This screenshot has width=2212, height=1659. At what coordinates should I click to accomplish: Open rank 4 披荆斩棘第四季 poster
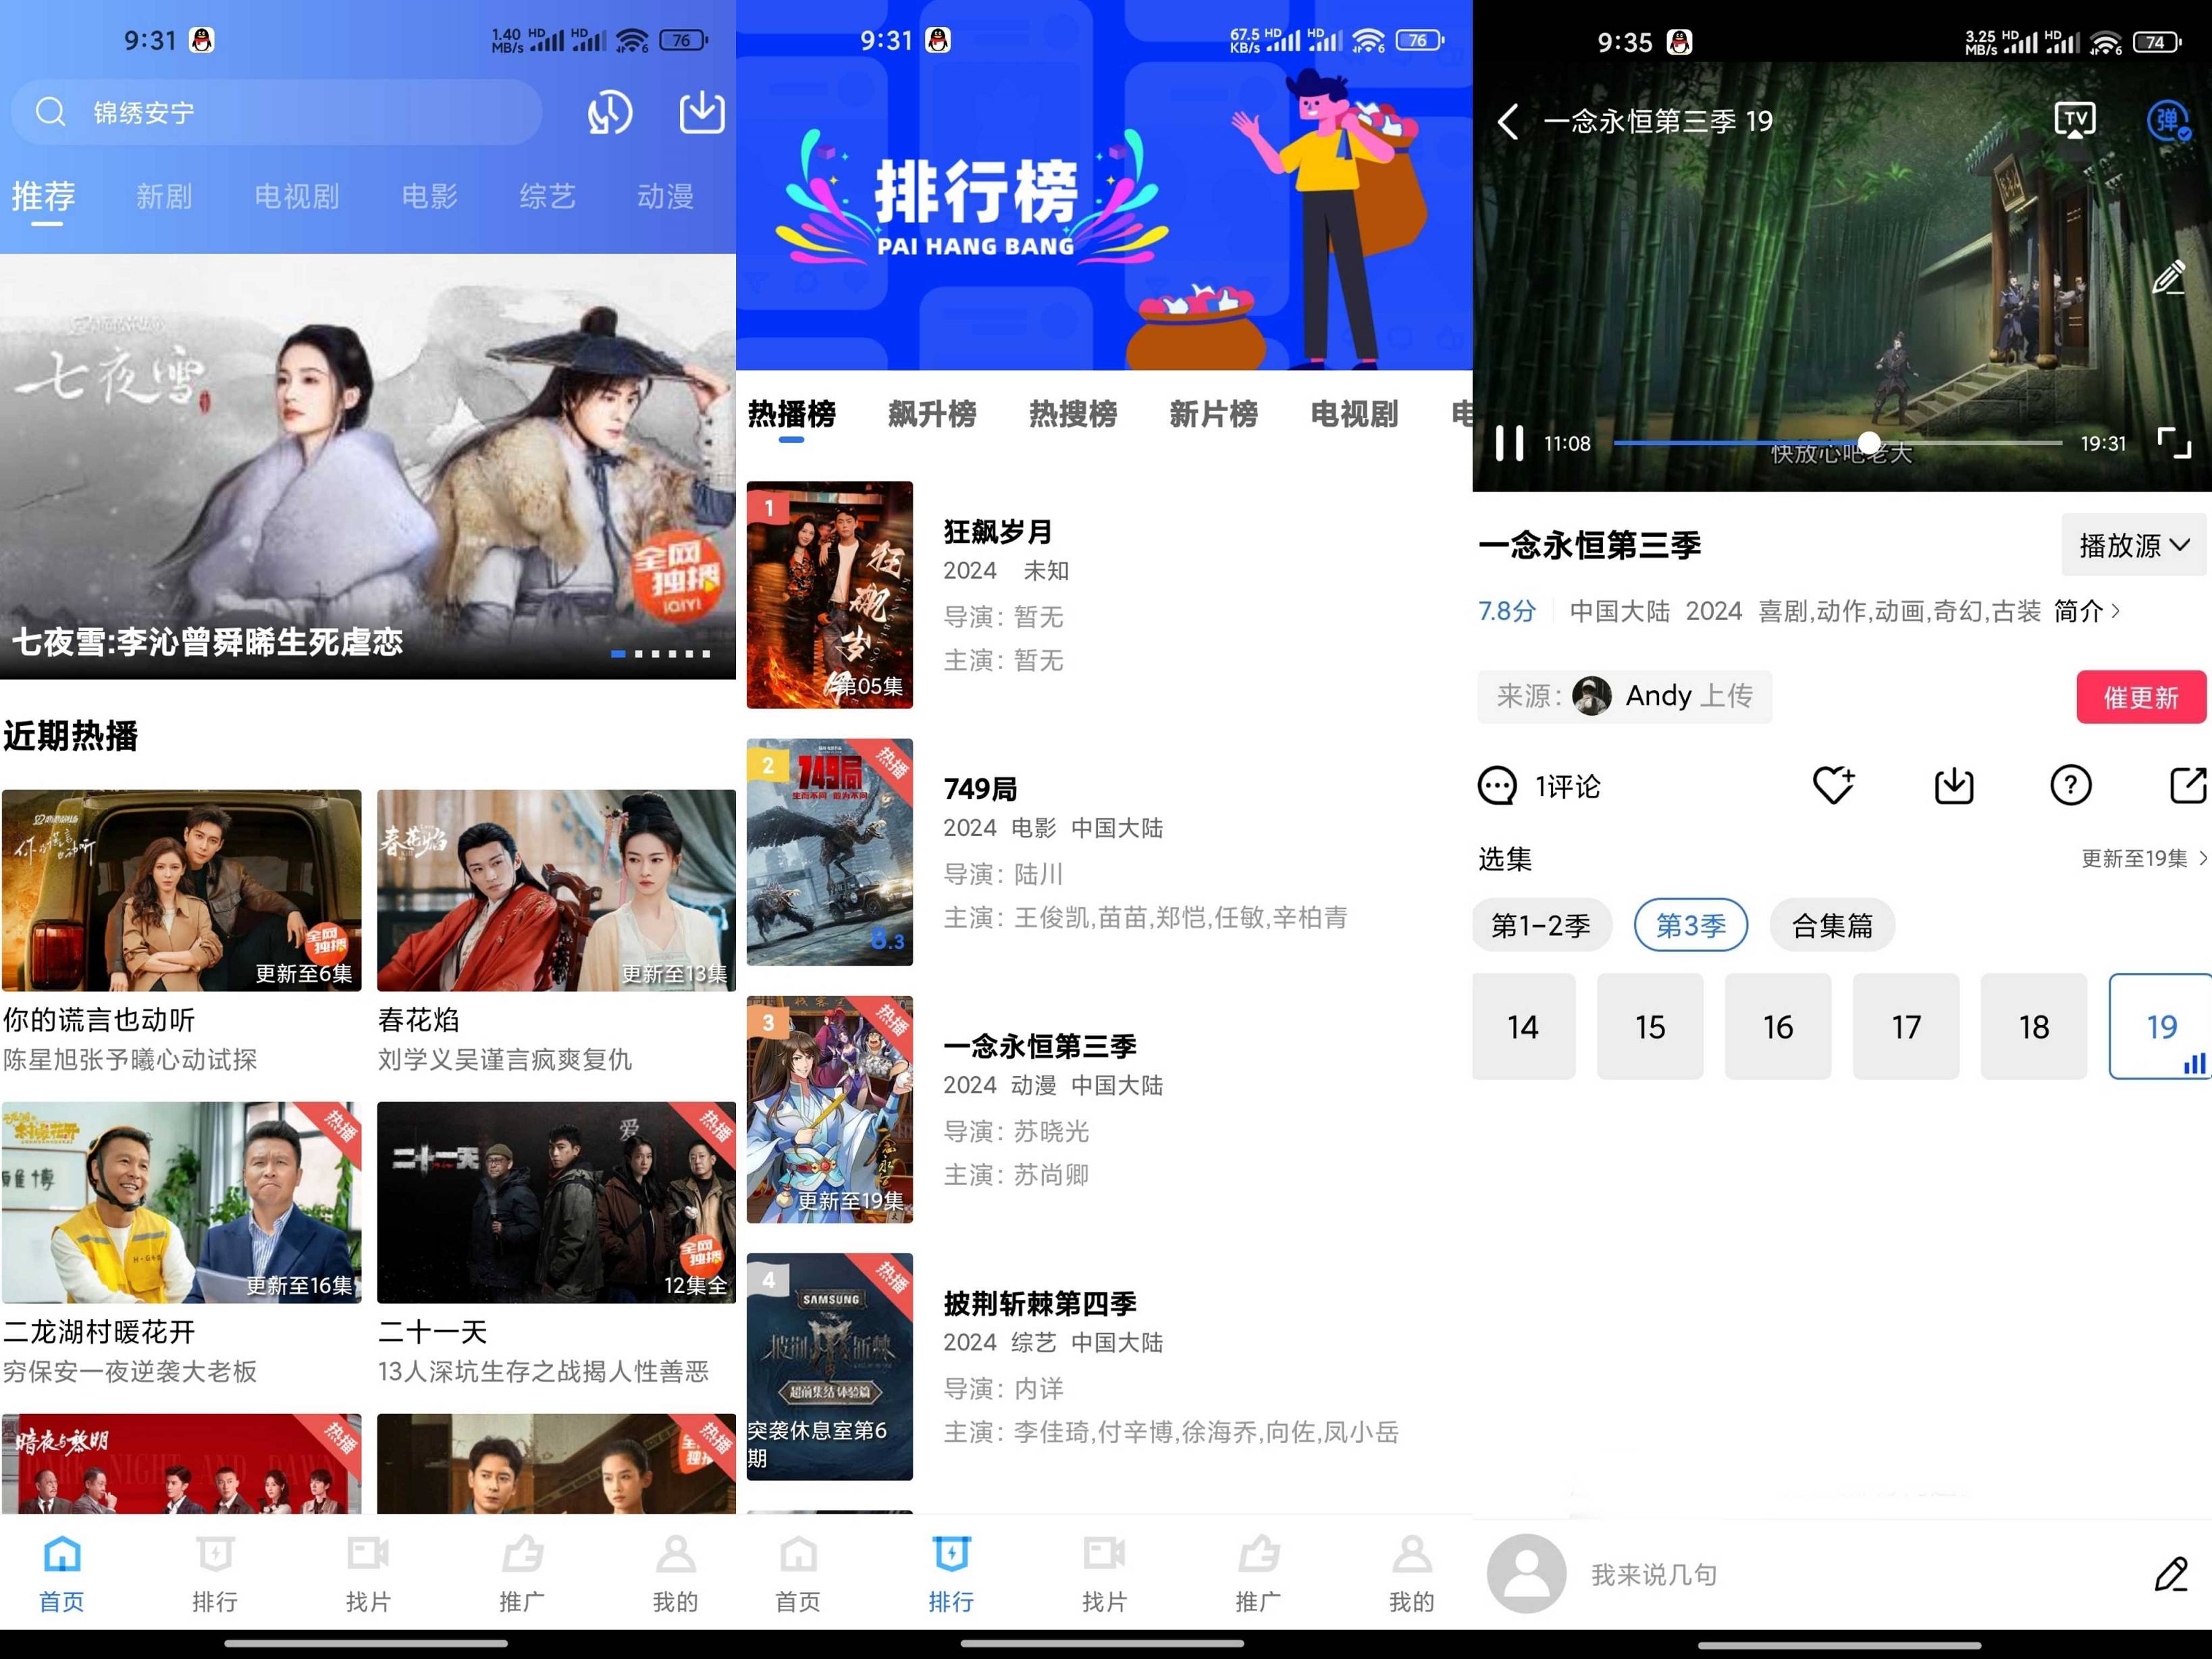830,1367
